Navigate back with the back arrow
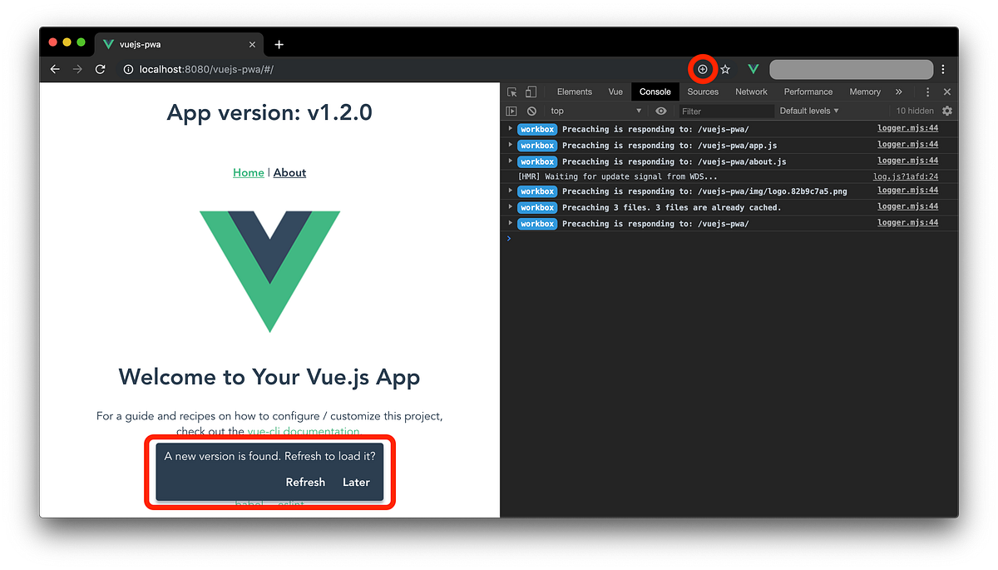The height and width of the screenshot is (570, 998). [55, 69]
